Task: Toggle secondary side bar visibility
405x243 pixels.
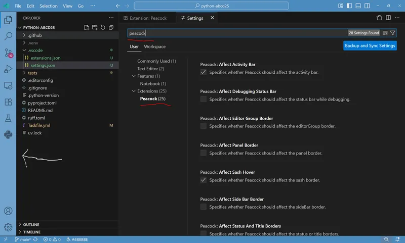Action: [367, 6]
